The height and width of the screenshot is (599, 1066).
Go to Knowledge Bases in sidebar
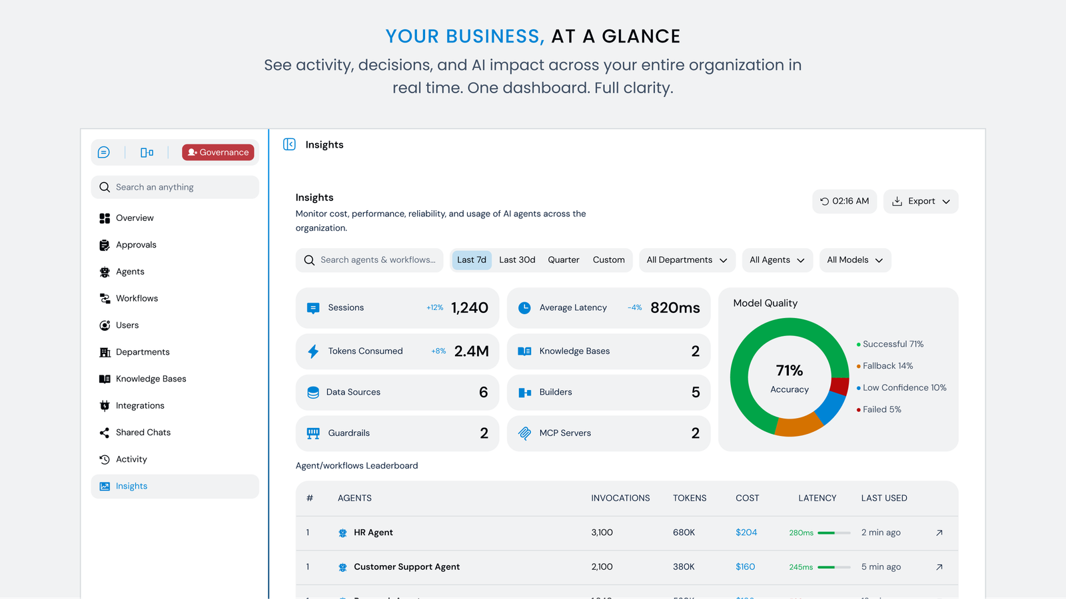point(151,379)
